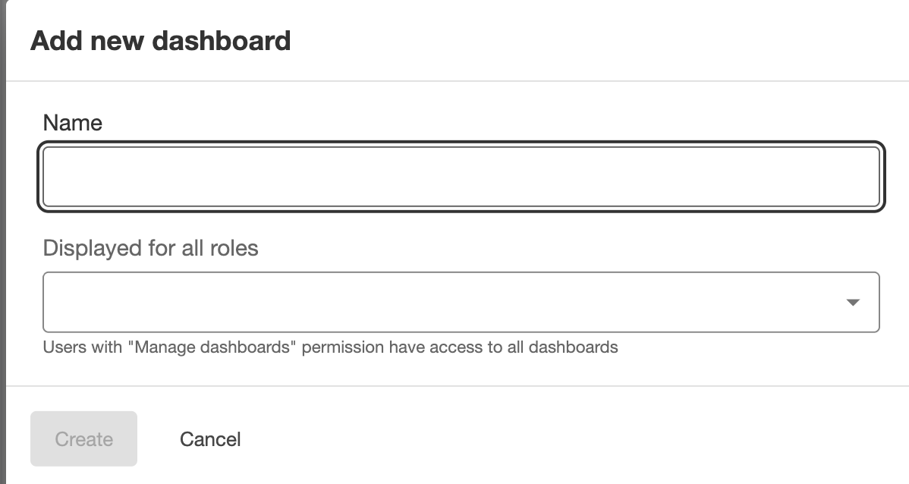Image resolution: width=909 pixels, height=484 pixels.
Task: Click the word dashboard in the dialog title
Action: (x=222, y=40)
